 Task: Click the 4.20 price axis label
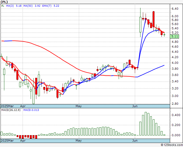click(x=175, y=57)
